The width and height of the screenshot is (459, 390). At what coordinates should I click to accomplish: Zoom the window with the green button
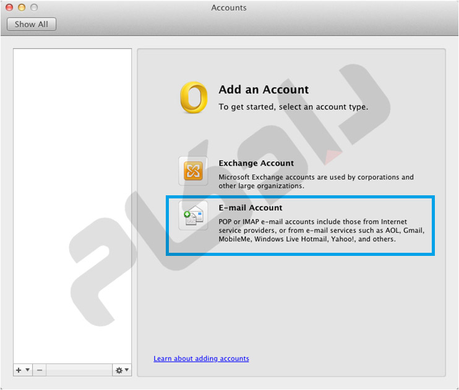click(34, 8)
